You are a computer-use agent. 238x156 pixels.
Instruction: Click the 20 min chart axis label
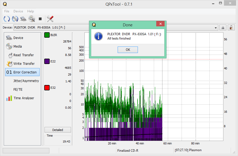click(x=112, y=143)
